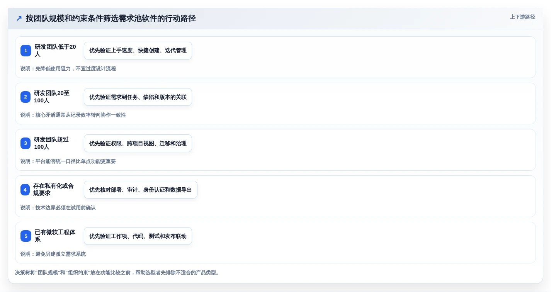
Task: Click the 研发团队超过100人 heading
Action: [52, 143]
